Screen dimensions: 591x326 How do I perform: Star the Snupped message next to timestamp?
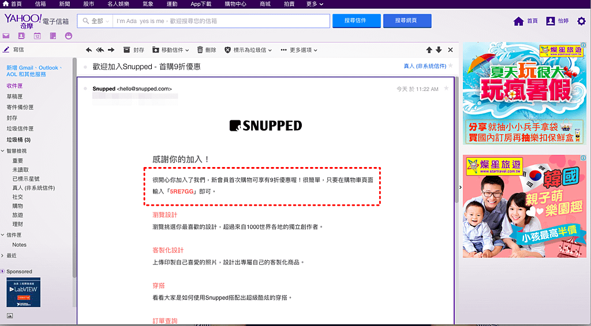coord(446,88)
